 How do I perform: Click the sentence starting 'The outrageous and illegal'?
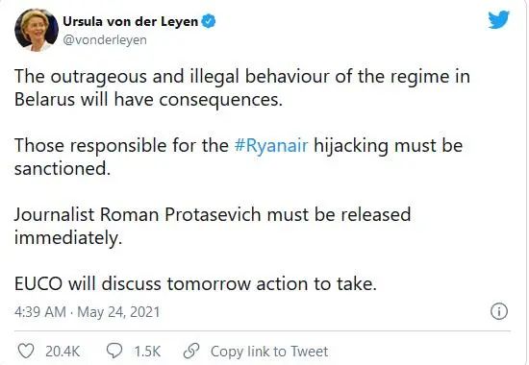pos(241,87)
